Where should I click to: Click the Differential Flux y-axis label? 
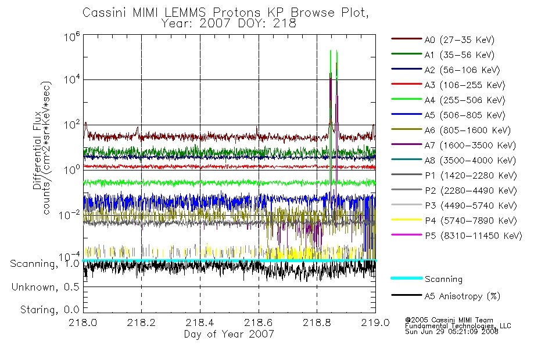point(37,150)
